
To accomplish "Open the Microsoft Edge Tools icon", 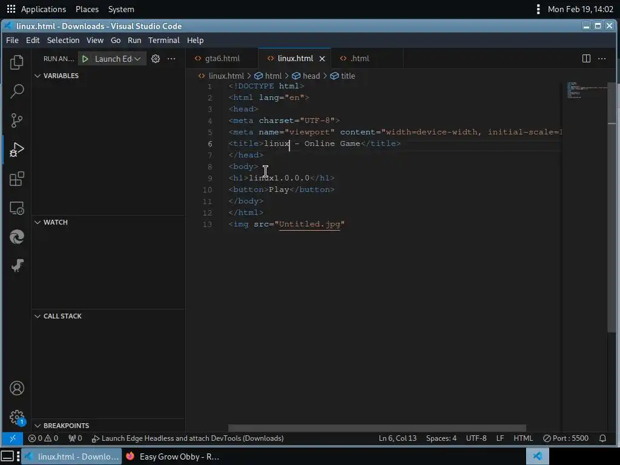I will coord(16,237).
